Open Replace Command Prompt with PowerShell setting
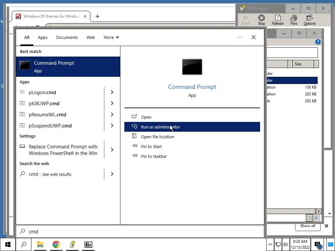335x251 pixels. [x=60, y=150]
